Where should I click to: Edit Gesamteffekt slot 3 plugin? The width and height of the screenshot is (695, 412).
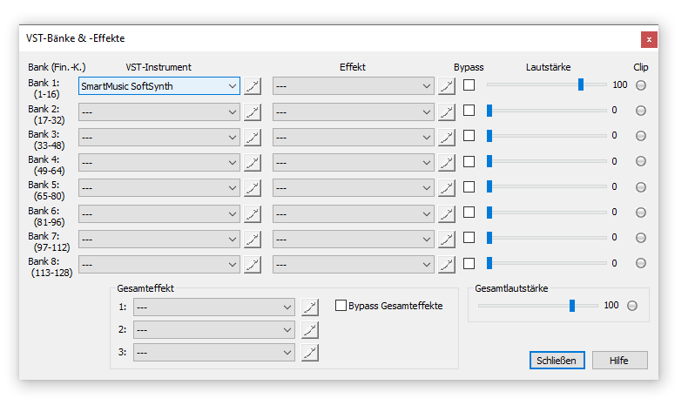tap(310, 353)
